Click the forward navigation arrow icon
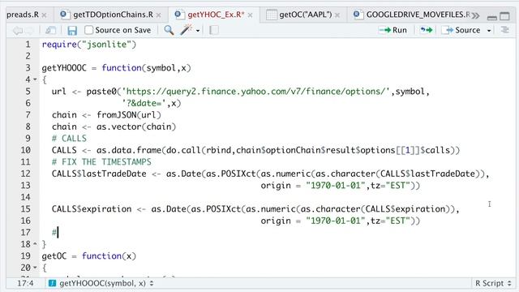This screenshot has width=519, height=292. point(29,31)
